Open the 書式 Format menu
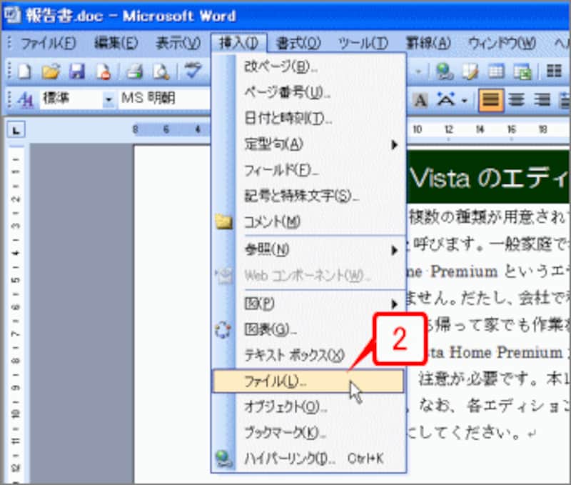Image resolution: width=571 pixels, height=485 pixels. 300,42
